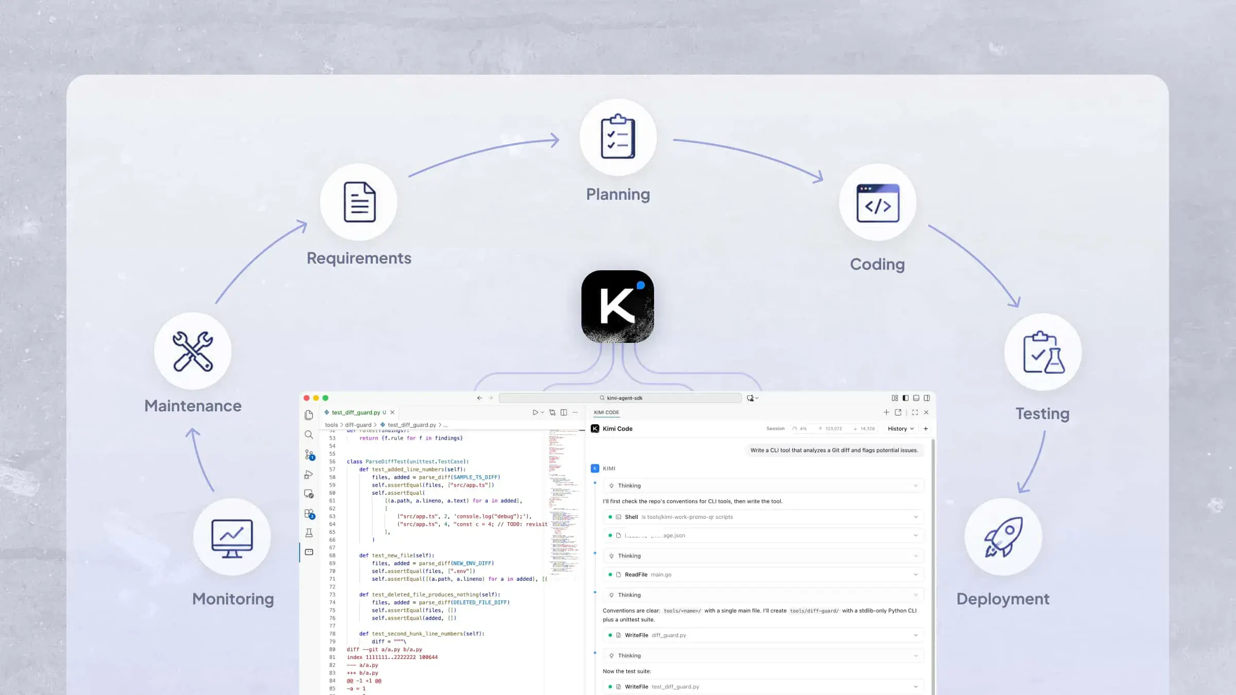Click the Deployment rocket icon in the diagram
Viewport: 1236px width, 695px height.
pyautogui.click(x=1003, y=537)
